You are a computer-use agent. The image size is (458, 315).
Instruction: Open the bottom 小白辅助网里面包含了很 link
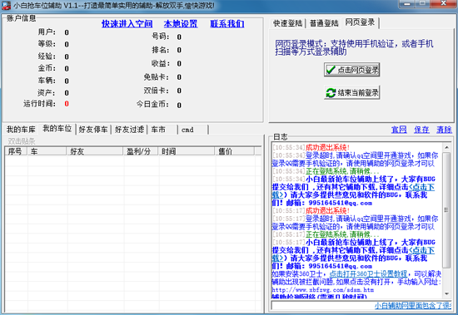coord(413,305)
